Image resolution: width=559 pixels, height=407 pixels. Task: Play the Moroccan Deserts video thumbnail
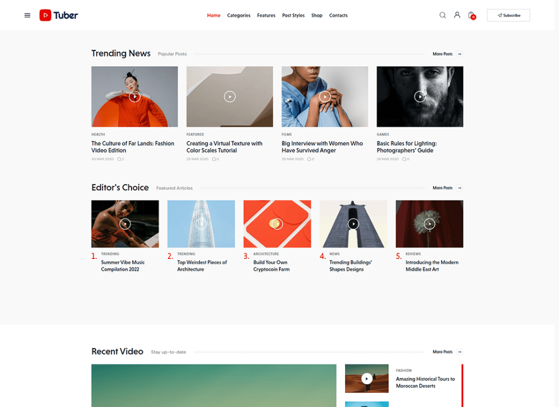[366, 379]
